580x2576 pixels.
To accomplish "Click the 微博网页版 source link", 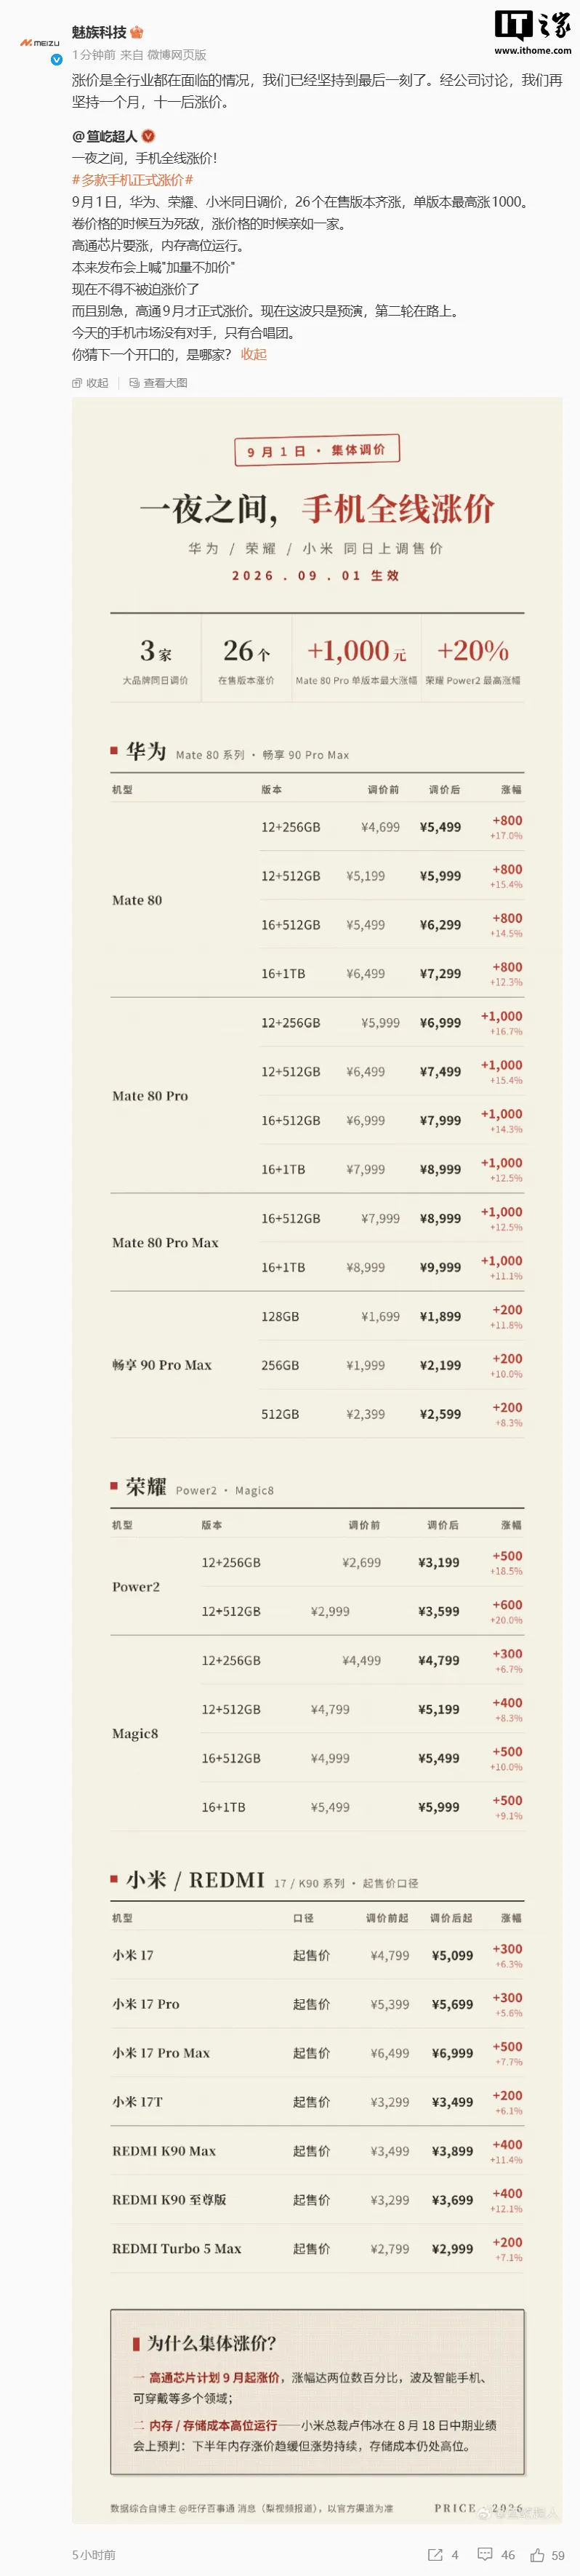I will point(177,55).
